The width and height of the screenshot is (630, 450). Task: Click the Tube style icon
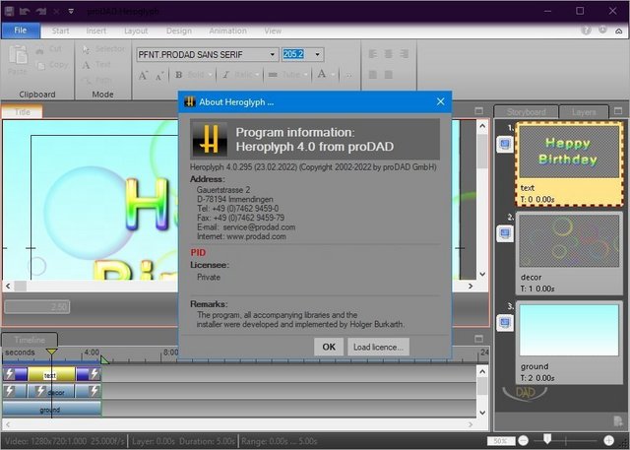tap(273, 75)
